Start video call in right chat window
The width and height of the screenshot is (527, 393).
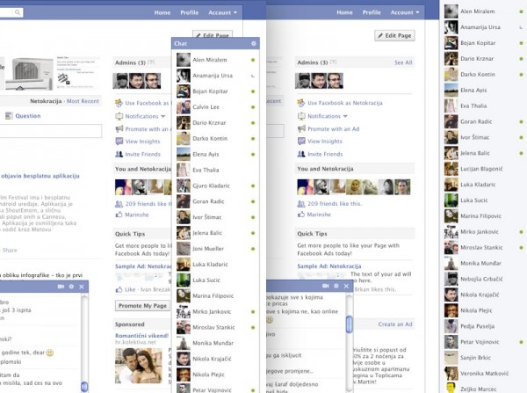pos(326,286)
